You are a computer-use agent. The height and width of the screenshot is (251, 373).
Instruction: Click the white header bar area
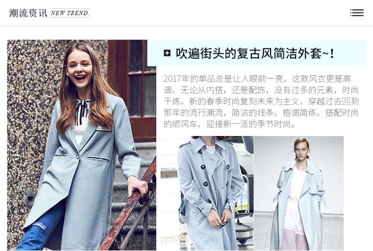point(186,12)
